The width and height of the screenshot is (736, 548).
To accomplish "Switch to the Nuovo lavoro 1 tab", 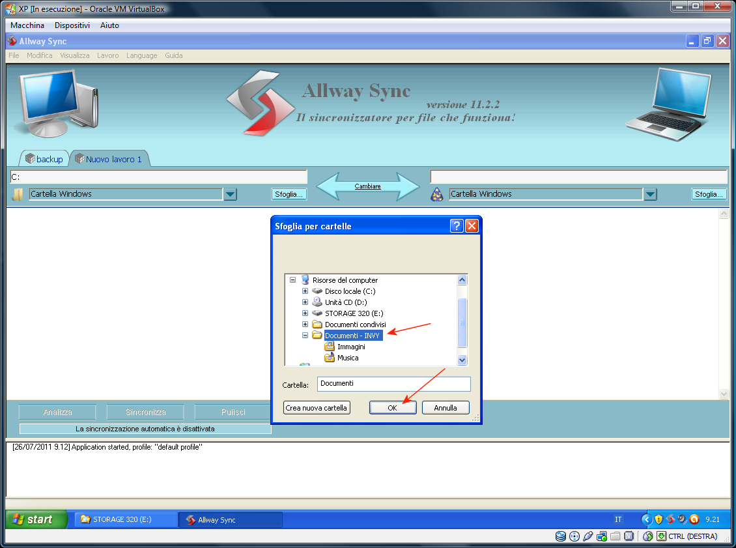I will click(x=109, y=159).
